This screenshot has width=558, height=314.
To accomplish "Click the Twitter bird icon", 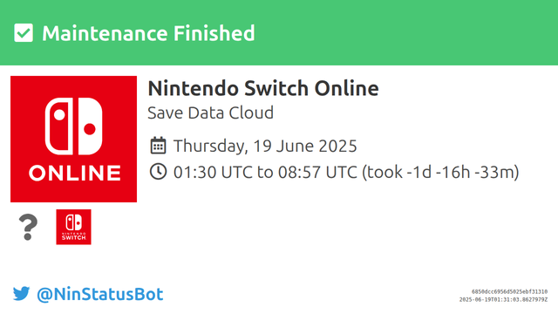I will click(21, 294).
